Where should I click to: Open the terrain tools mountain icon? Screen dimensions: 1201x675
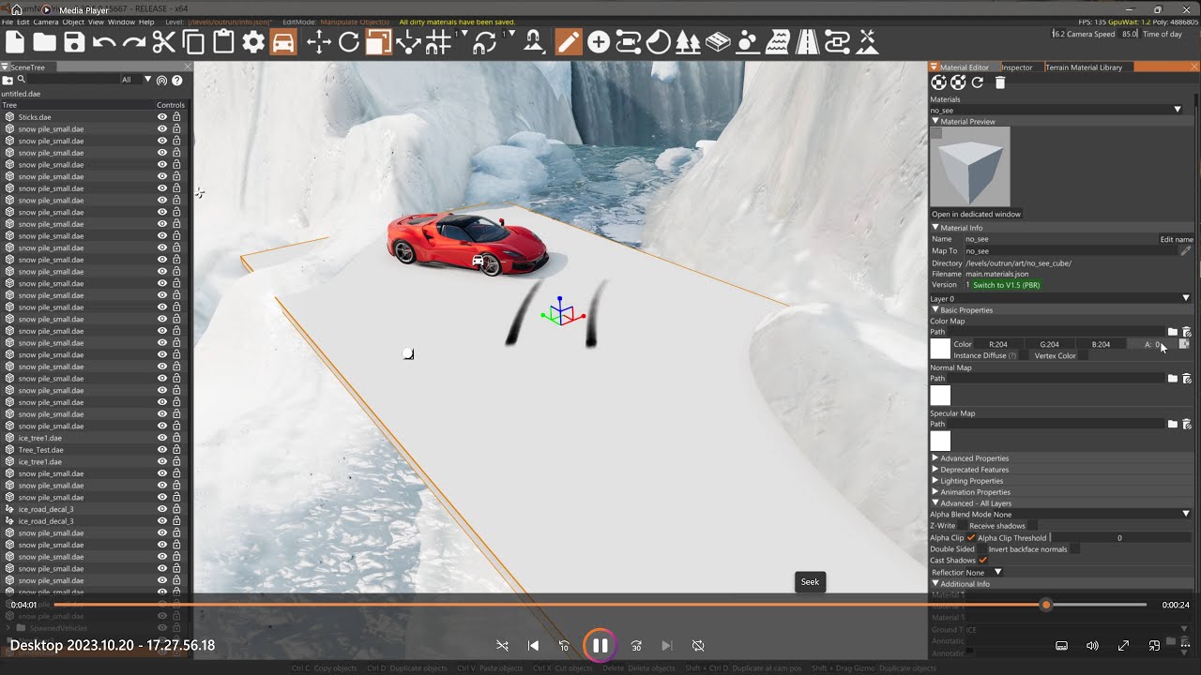[x=868, y=42]
